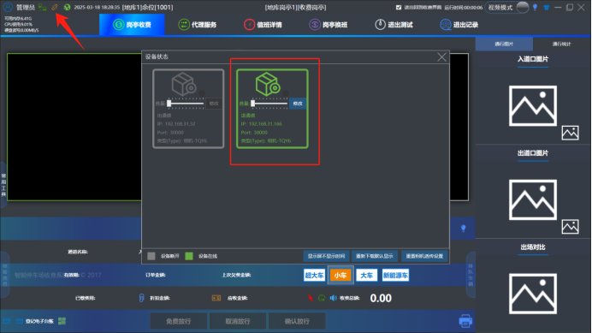This screenshot has height=333, width=592.
Task: Click 修改 button on the gray offline device card
Action: (214, 104)
